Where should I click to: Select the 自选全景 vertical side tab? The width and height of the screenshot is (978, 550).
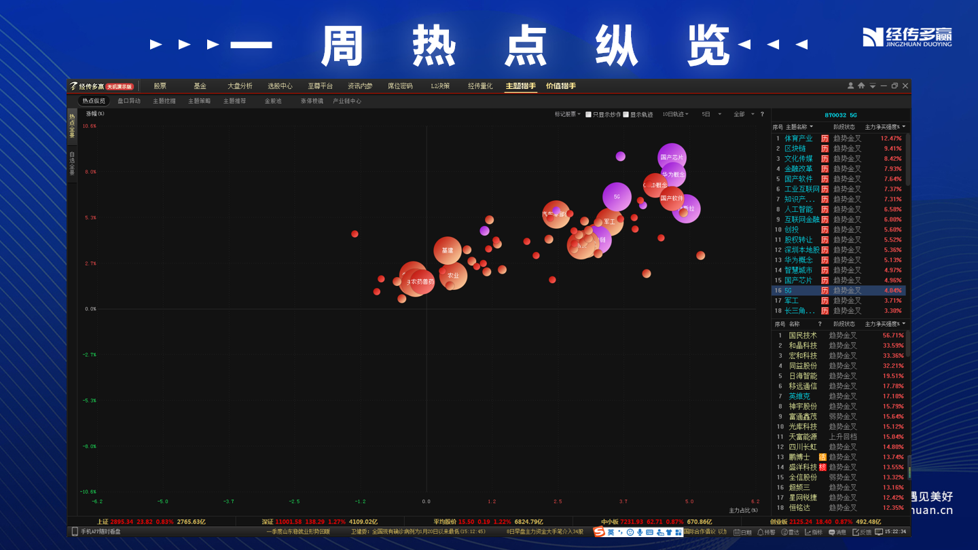pos(72,164)
